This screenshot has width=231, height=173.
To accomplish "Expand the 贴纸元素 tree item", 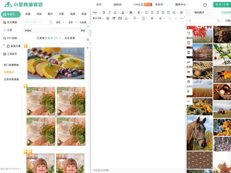I will coord(4,45).
